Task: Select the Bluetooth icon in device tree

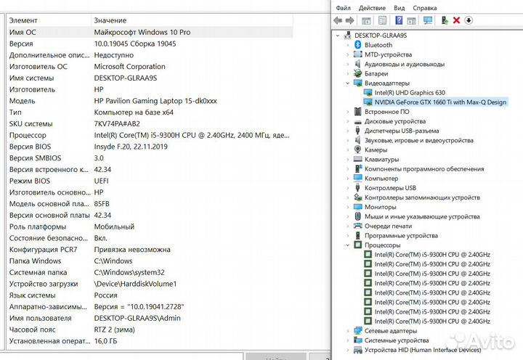Action: point(357,45)
